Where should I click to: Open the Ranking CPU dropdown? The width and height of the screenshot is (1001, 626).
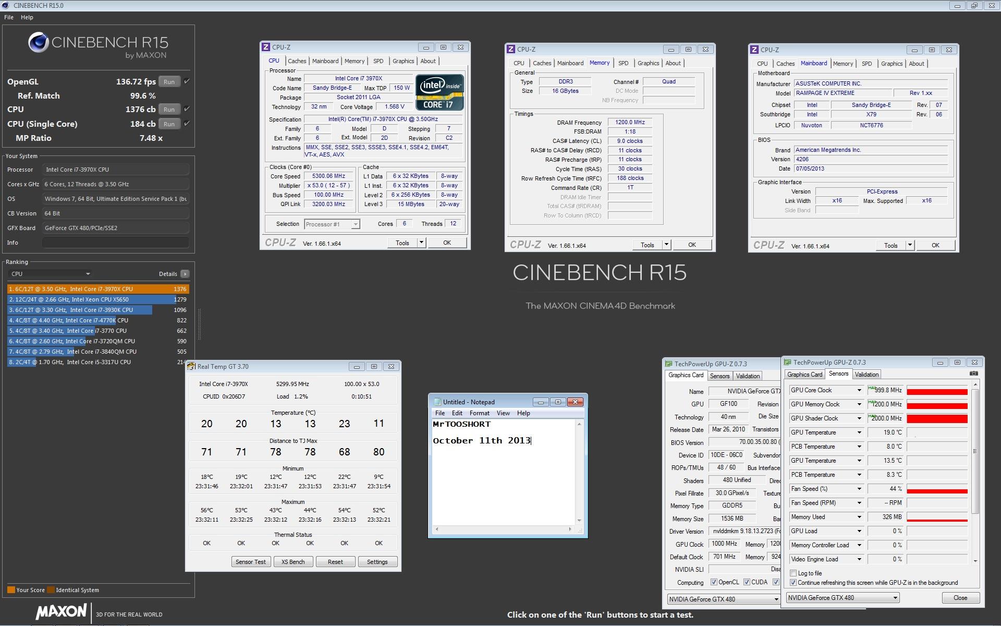pyautogui.click(x=51, y=274)
